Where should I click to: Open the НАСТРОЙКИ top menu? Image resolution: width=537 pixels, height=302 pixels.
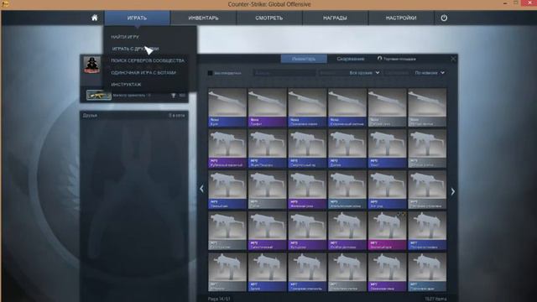pyautogui.click(x=401, y=18)
